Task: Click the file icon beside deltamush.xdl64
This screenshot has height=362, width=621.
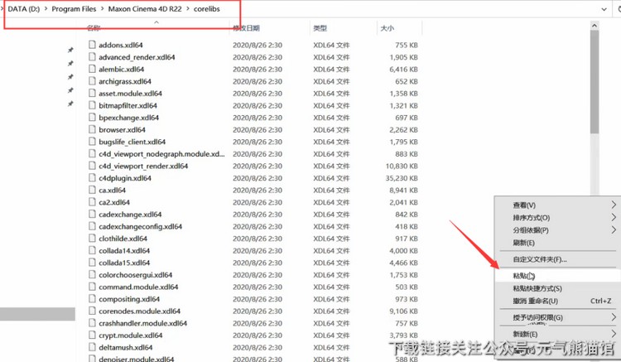Action: [92, 348]
